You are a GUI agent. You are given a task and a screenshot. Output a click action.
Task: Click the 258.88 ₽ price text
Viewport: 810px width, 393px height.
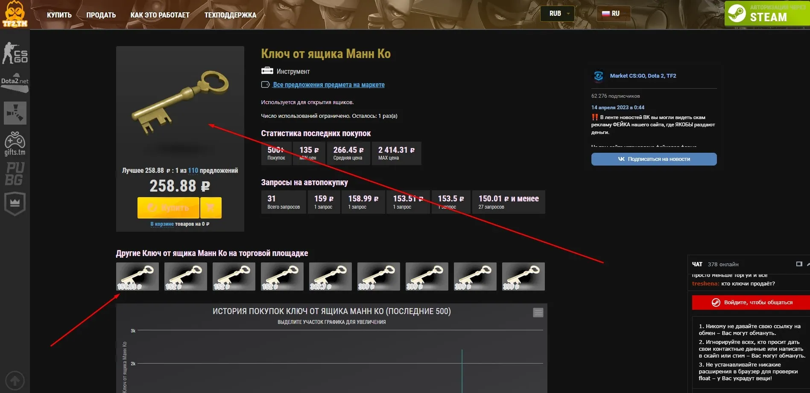pyautogui.click(x=180, y=186)
